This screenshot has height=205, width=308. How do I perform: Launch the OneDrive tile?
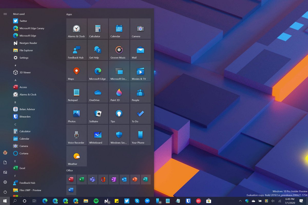98,93
